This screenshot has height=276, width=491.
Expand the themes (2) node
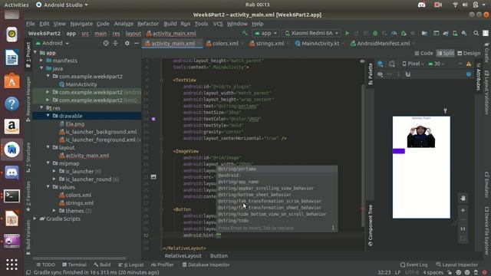coord(54,211)
